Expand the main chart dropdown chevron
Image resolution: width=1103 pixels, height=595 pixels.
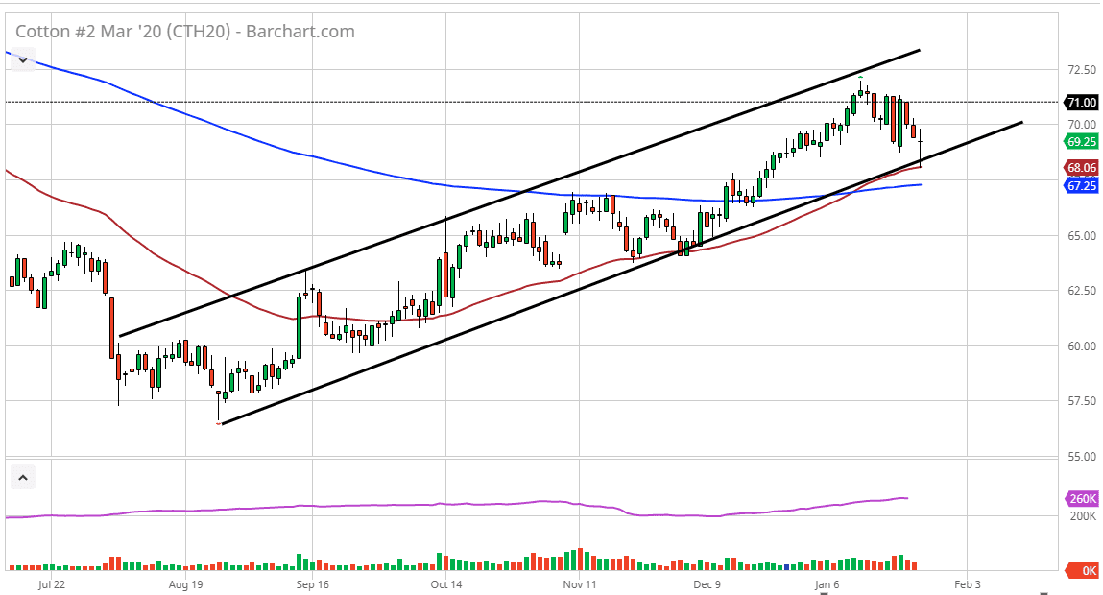click(22, 59)
